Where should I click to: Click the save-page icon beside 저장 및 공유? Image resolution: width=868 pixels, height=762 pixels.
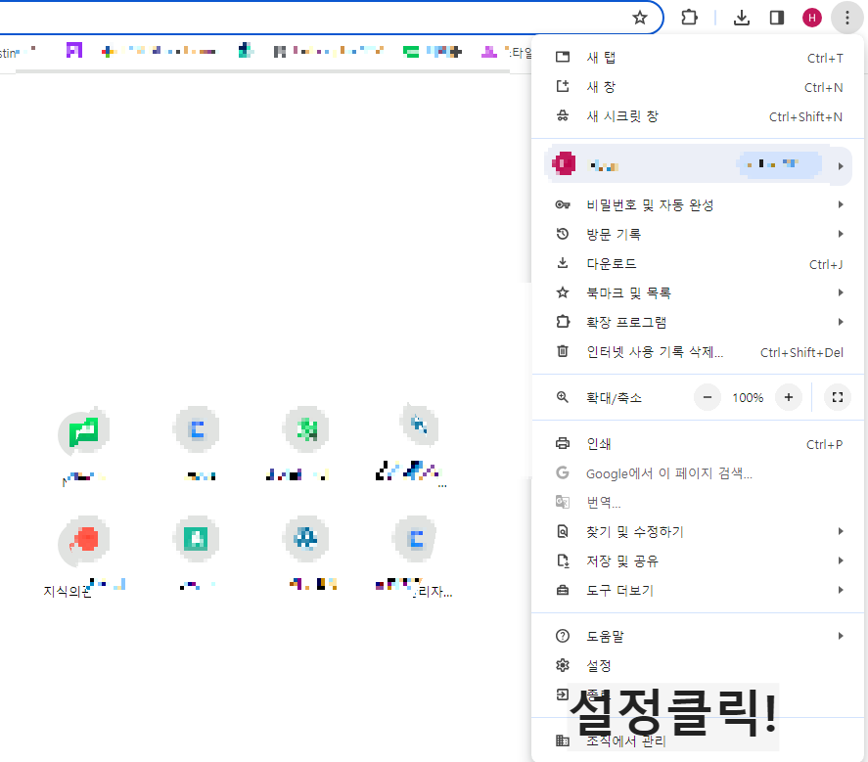click(x=563, y=561)
